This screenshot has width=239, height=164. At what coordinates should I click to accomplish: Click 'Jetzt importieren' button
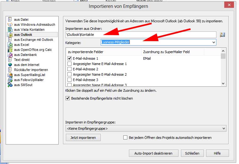pyautogui.click(x=83, y=138)
